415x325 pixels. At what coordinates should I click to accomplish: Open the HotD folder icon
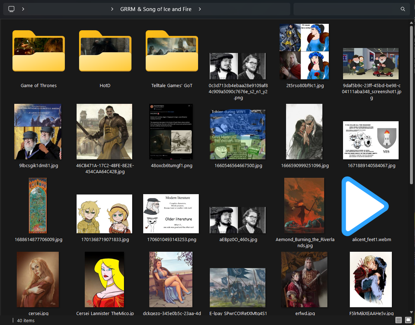pyautogui.click(x=105, y=51)
